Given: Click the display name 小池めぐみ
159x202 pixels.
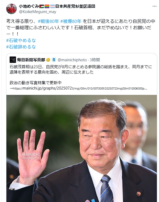Looking at the screenshot, I should (x=29, y=6).
